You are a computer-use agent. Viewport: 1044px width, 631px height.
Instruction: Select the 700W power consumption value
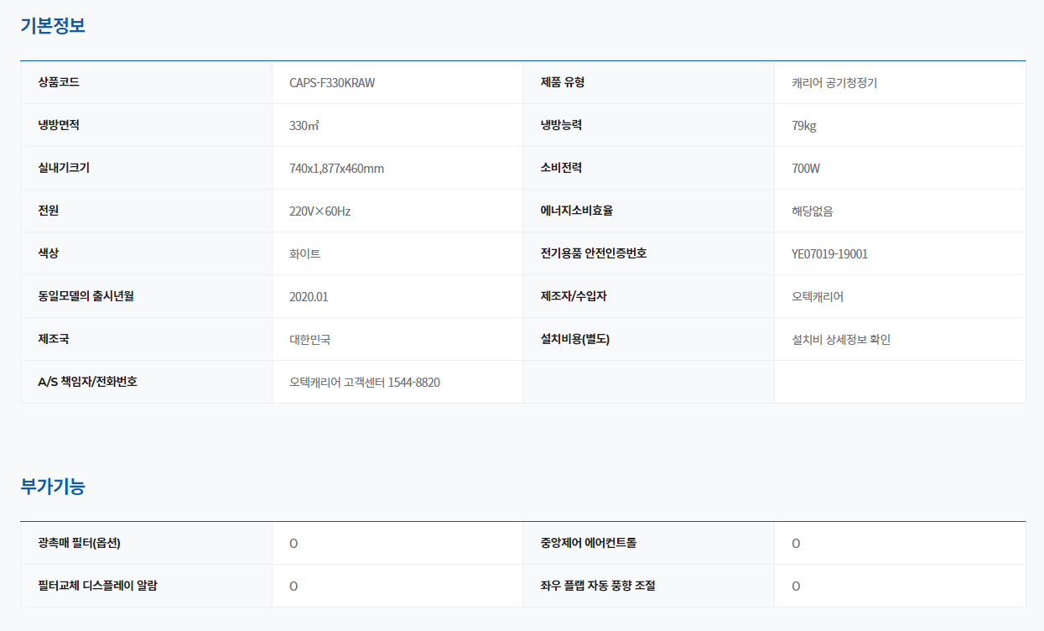805,169
